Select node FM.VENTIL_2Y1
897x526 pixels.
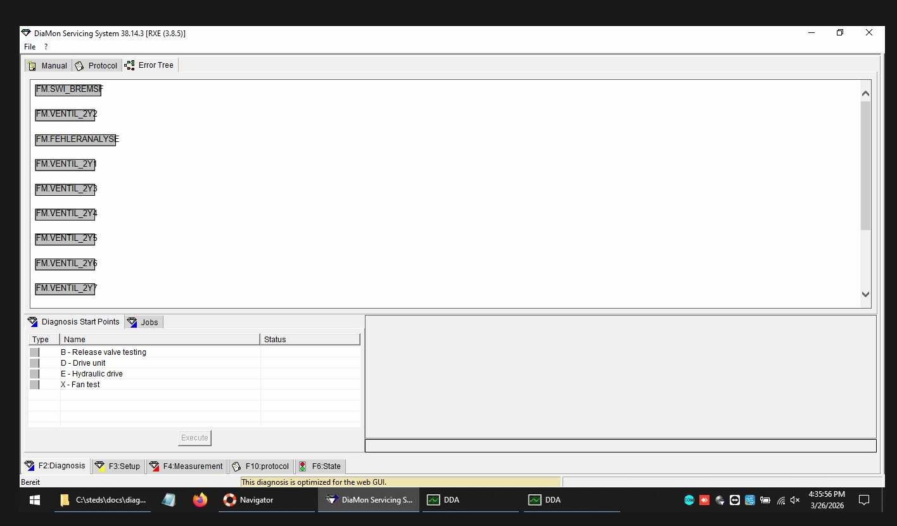pos(65,164)
